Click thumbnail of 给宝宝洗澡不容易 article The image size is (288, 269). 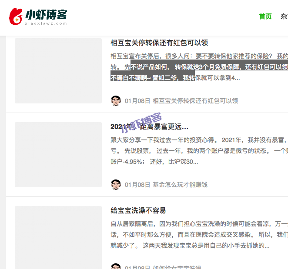[x=58, y=237]
